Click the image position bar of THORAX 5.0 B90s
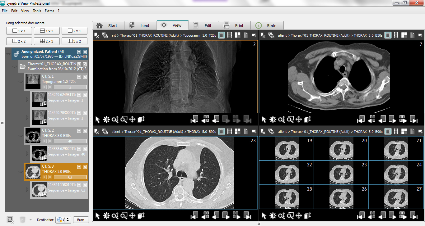 (x=70, y=177)
